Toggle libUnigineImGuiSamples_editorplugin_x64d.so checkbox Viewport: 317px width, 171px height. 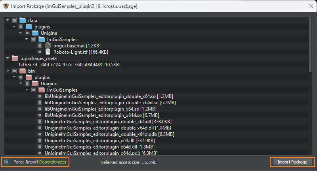pos(40,115)
